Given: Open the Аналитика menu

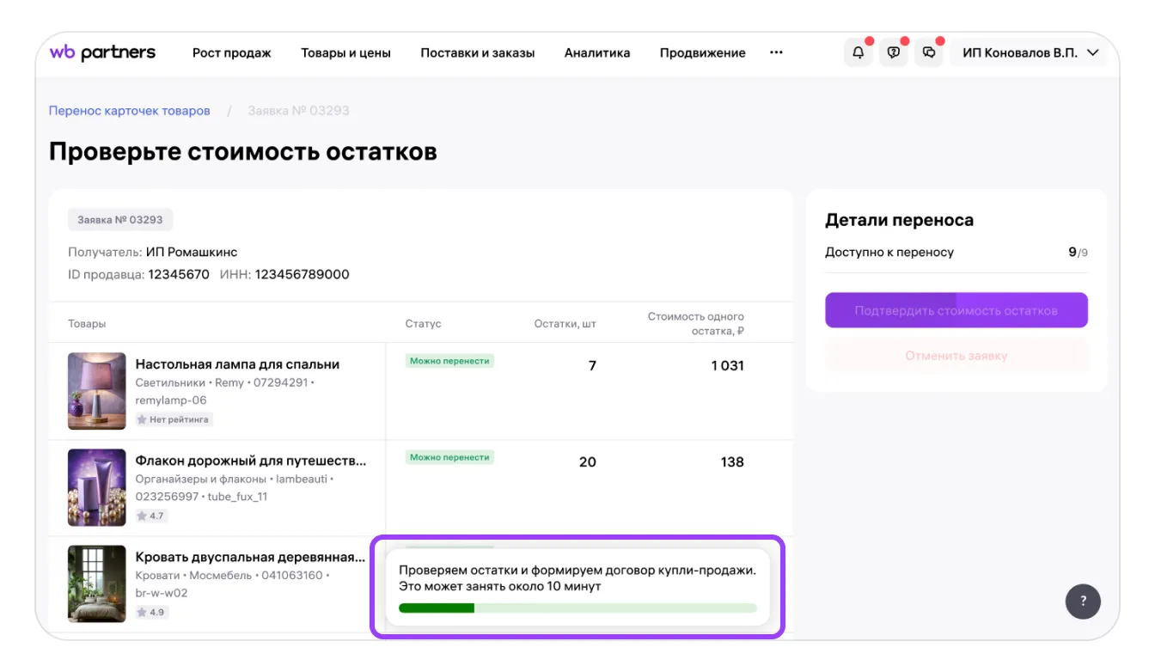Looking at the screenshot, I should coord(596,53).
